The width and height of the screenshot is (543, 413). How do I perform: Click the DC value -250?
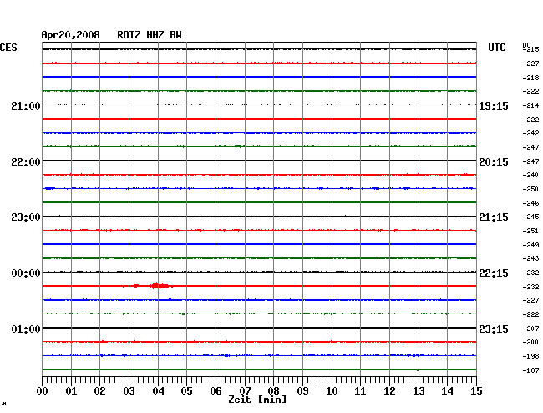coord(530,189)
